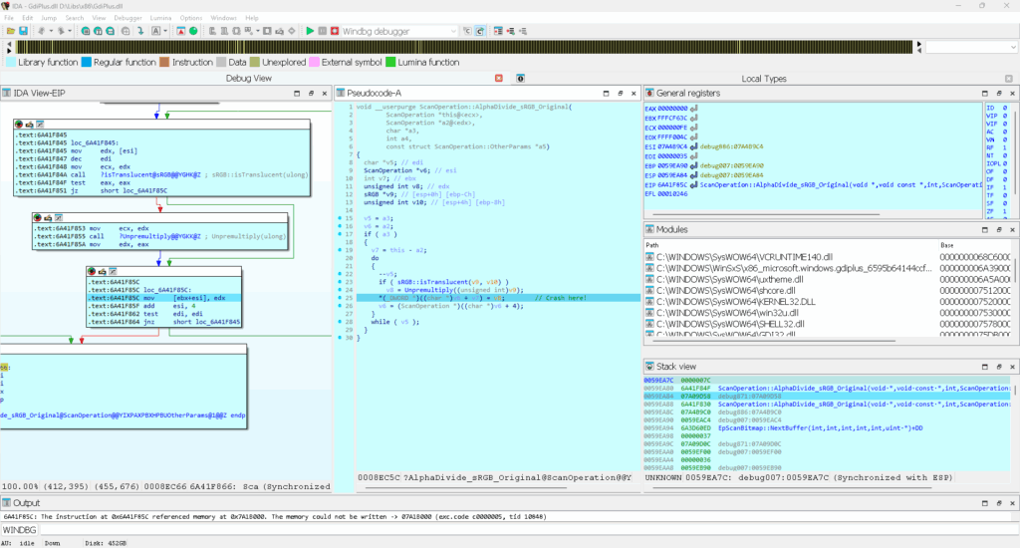Click the Regular function blue color swatch
Image resolution: width=1020 pixels, height=548 pixels.
[x=88, y=62]
